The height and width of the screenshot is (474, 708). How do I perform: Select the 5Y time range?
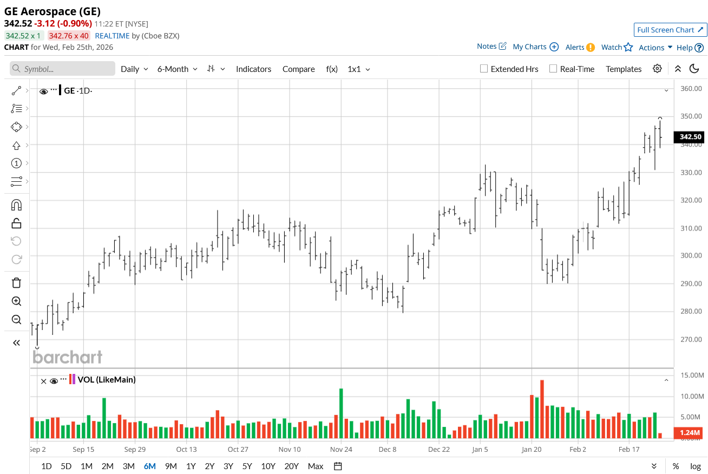coord(247,466)
